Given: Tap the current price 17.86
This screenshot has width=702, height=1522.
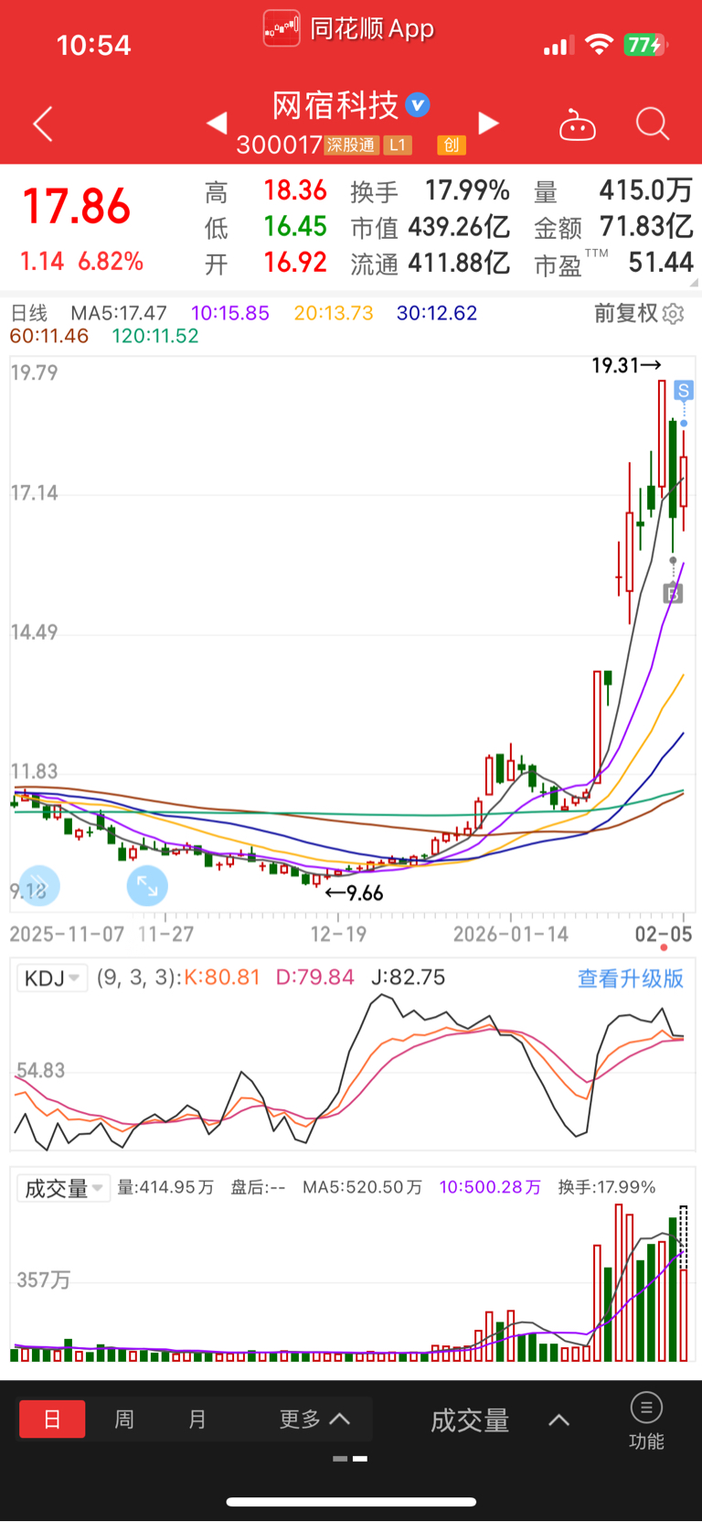Looking at the screenshot, I should click(77, 207).
